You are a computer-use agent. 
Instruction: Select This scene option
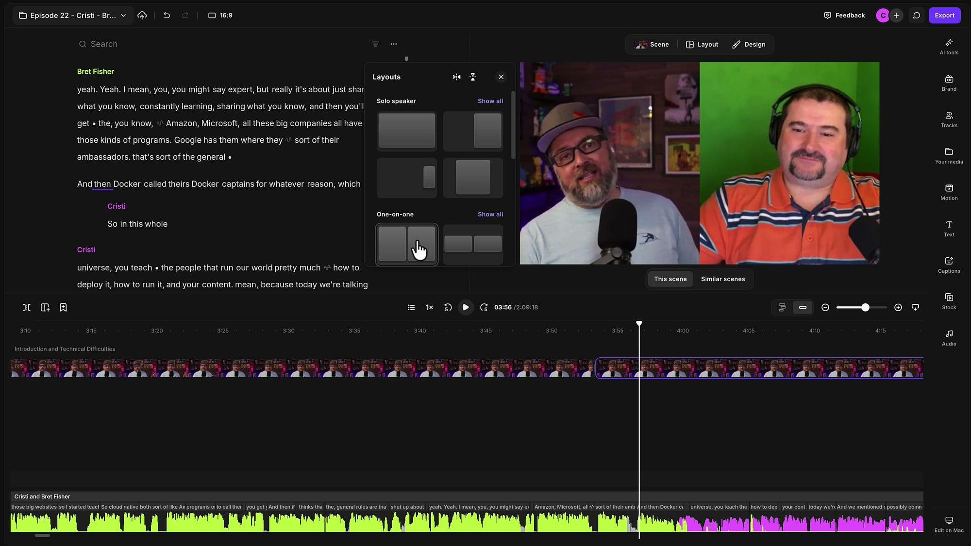(670, 279)
